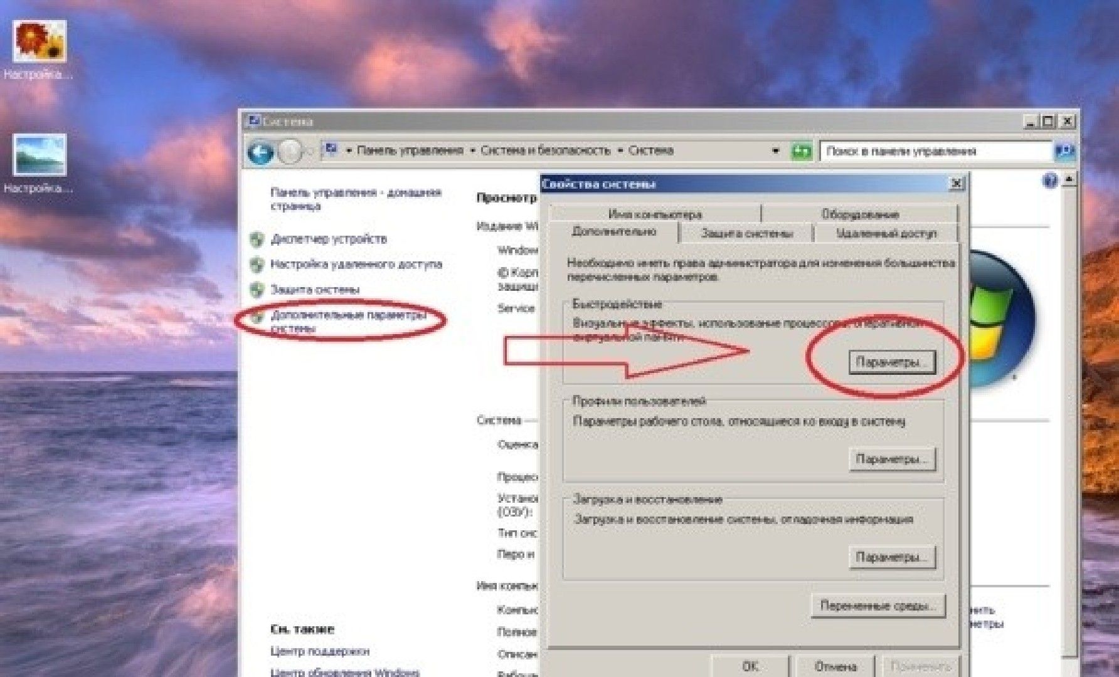Open the landscape picture desktop shortcut icon

tap(40, 154)
